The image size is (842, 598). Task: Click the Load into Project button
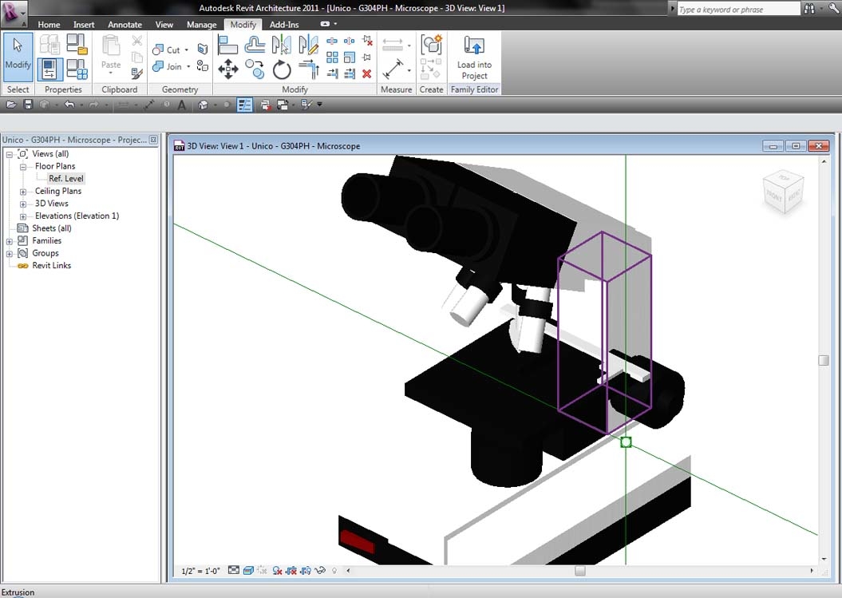474,56
